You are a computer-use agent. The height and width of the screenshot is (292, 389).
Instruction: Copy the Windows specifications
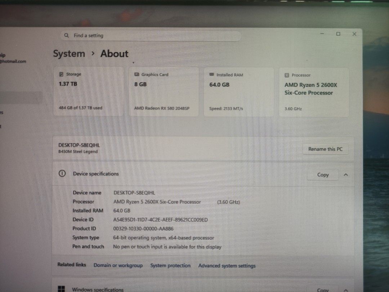pyautogui.click(x=323, y=289)
